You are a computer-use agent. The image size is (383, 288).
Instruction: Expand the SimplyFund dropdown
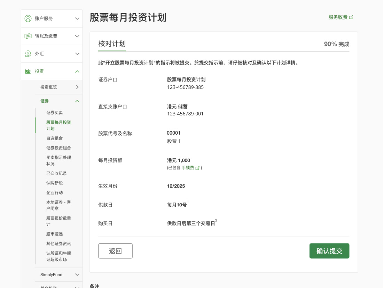(77, 275)
